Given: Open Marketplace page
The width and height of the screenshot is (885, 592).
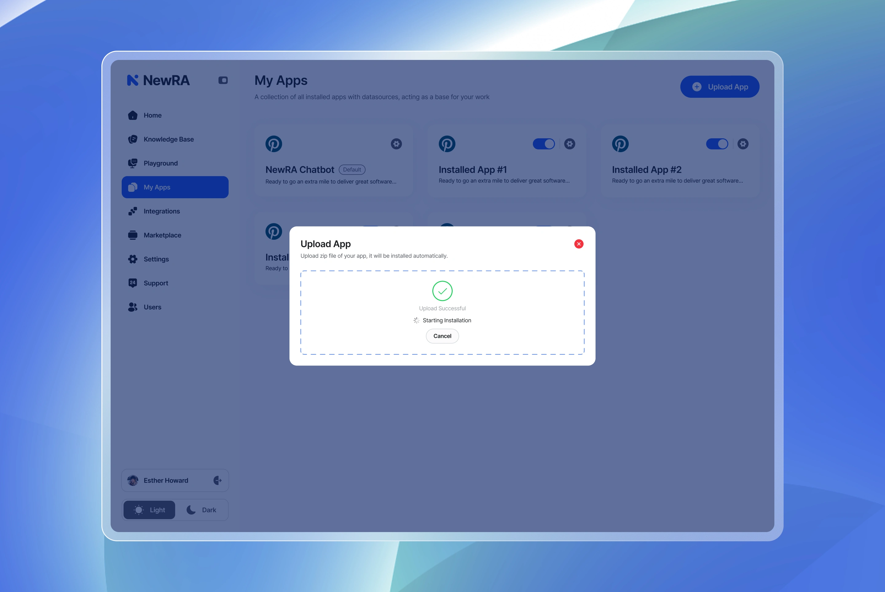Looking at the screenshot, I should [x=175, y=235].
